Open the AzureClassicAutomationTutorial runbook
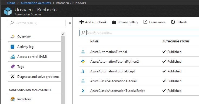Viewport: 199px width, 104px height. (x=113, y=81)
